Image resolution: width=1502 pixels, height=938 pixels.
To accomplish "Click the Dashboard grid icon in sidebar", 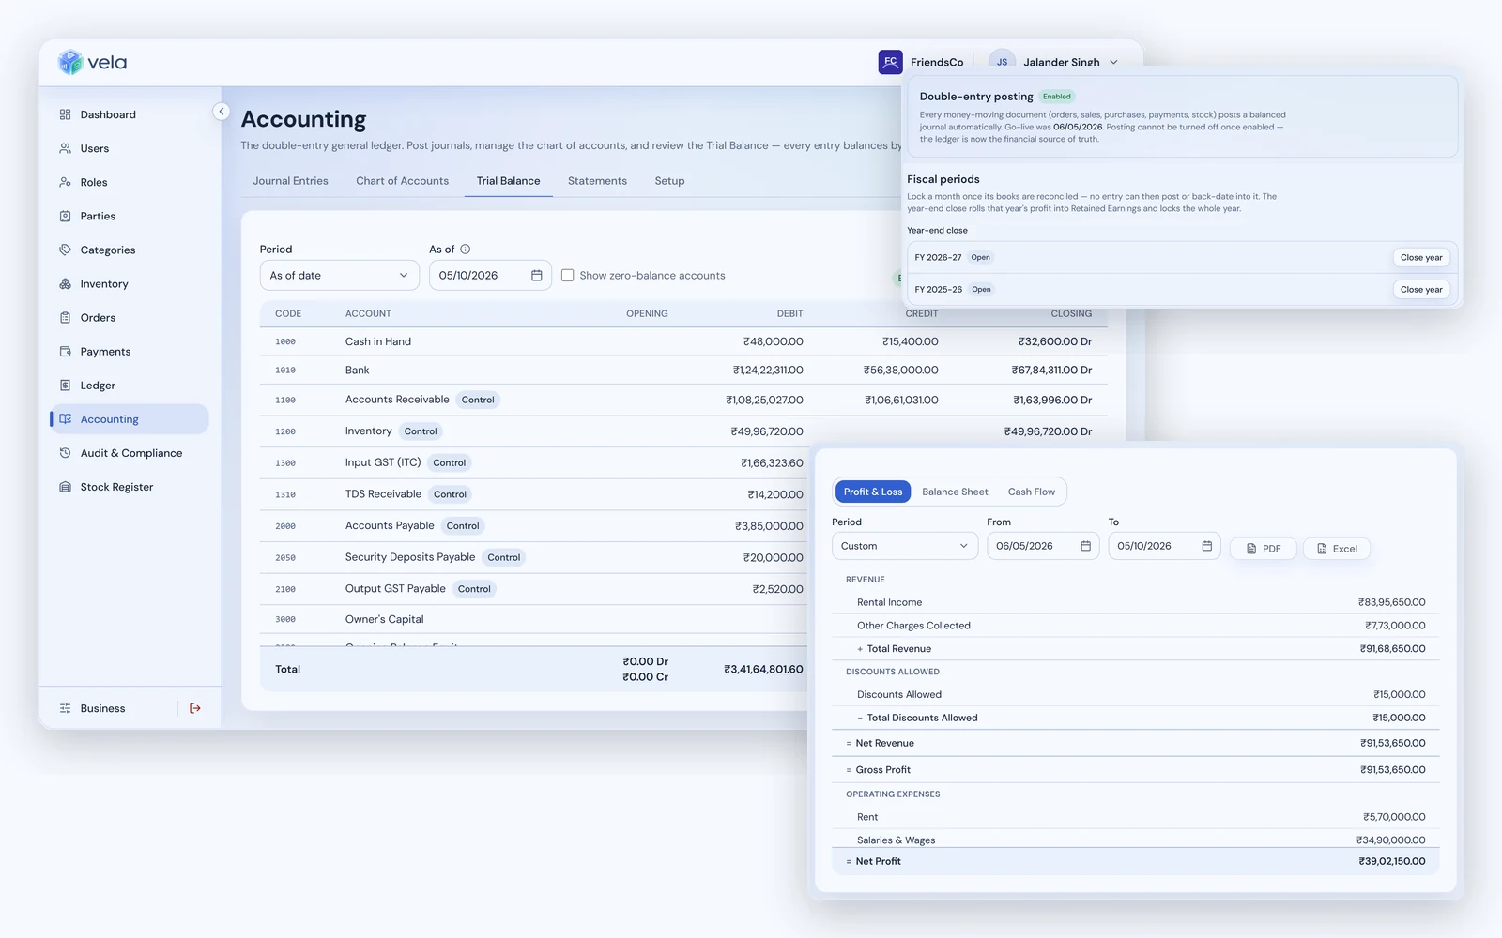I will click(65, 114).
